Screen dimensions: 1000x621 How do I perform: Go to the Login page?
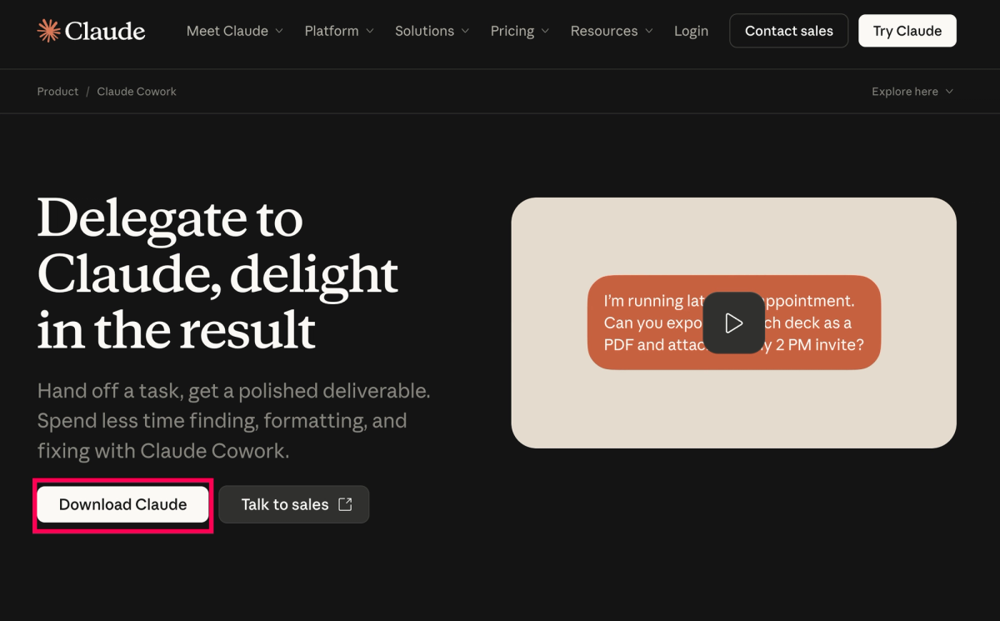[x=691, y=31]
